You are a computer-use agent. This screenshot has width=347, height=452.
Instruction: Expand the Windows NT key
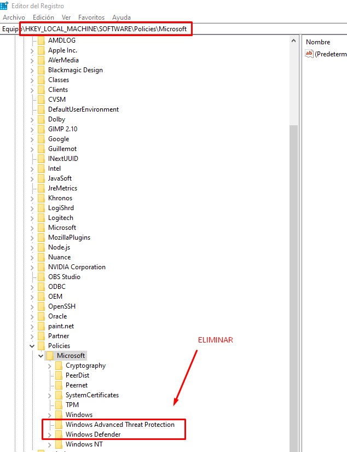50,444
